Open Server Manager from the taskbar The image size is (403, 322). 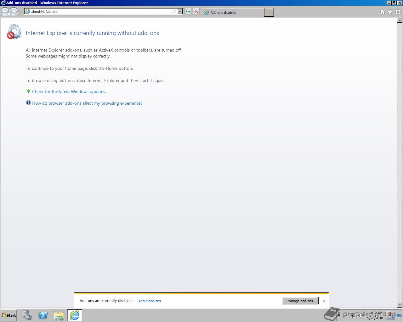coord(28,315)
